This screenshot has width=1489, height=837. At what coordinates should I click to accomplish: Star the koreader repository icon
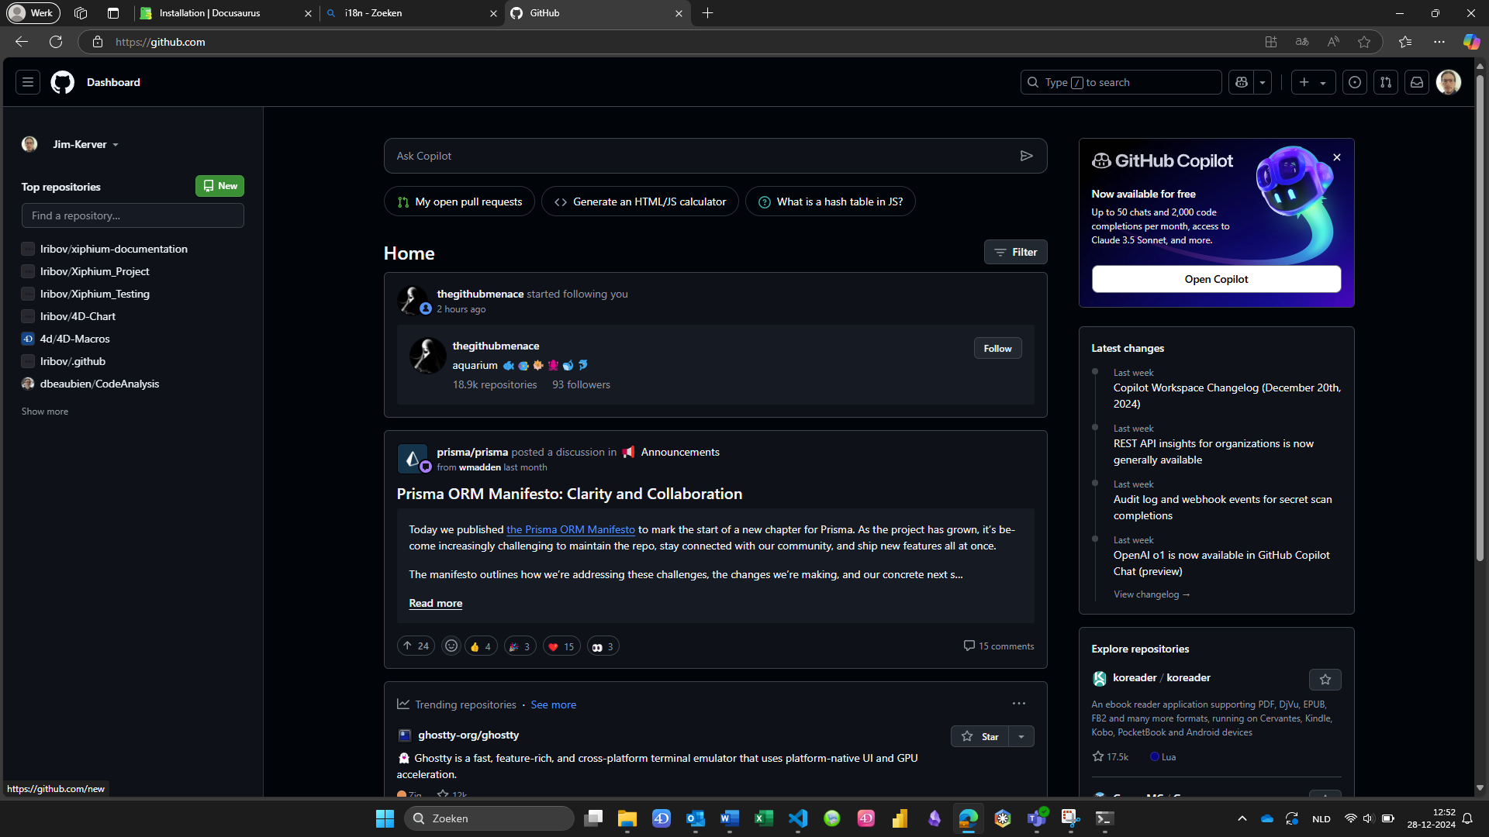(x=1325, y=680)
